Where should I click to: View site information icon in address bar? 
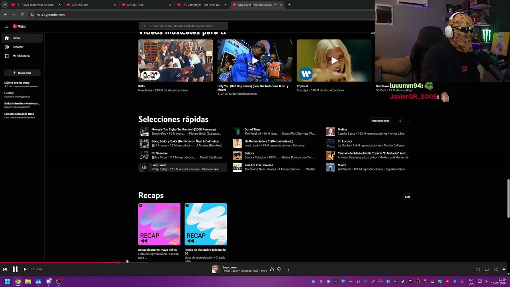[x=32, y=15]
